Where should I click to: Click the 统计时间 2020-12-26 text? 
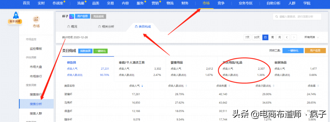point(75,37)
